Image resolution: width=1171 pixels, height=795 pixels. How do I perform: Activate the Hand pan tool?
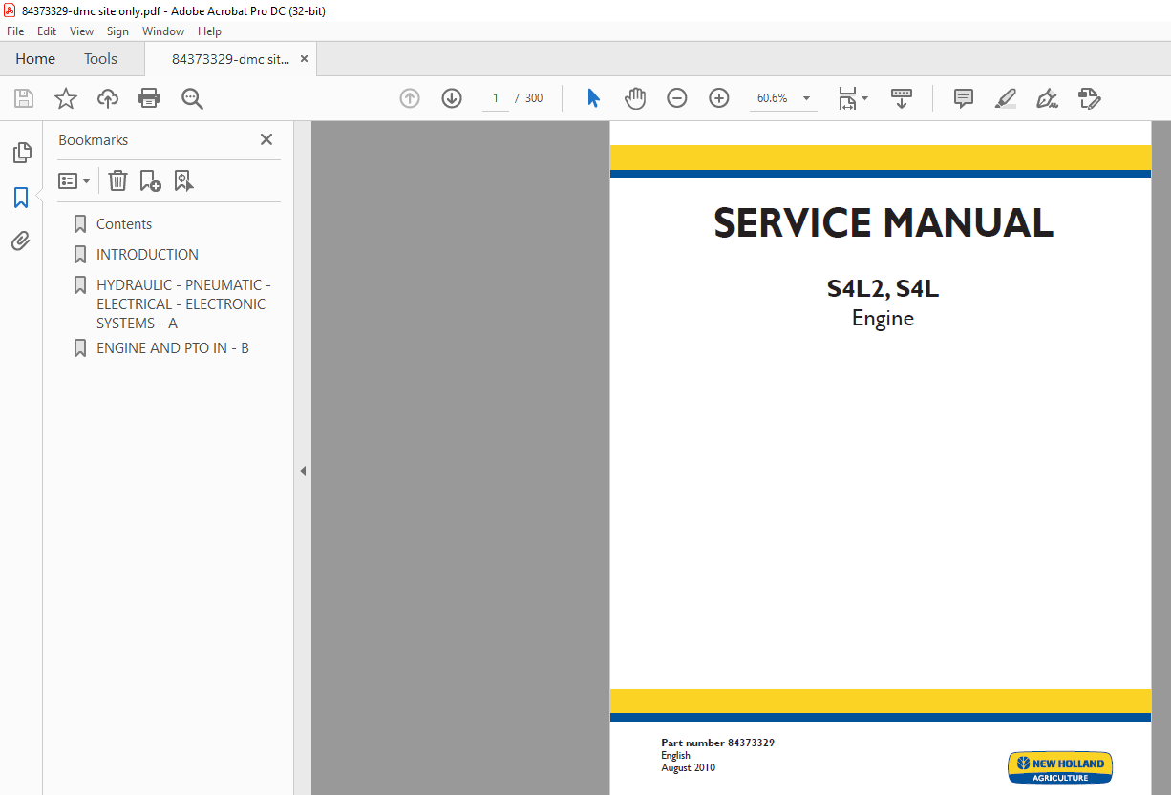pyautogui.click(x=635, y=98)
